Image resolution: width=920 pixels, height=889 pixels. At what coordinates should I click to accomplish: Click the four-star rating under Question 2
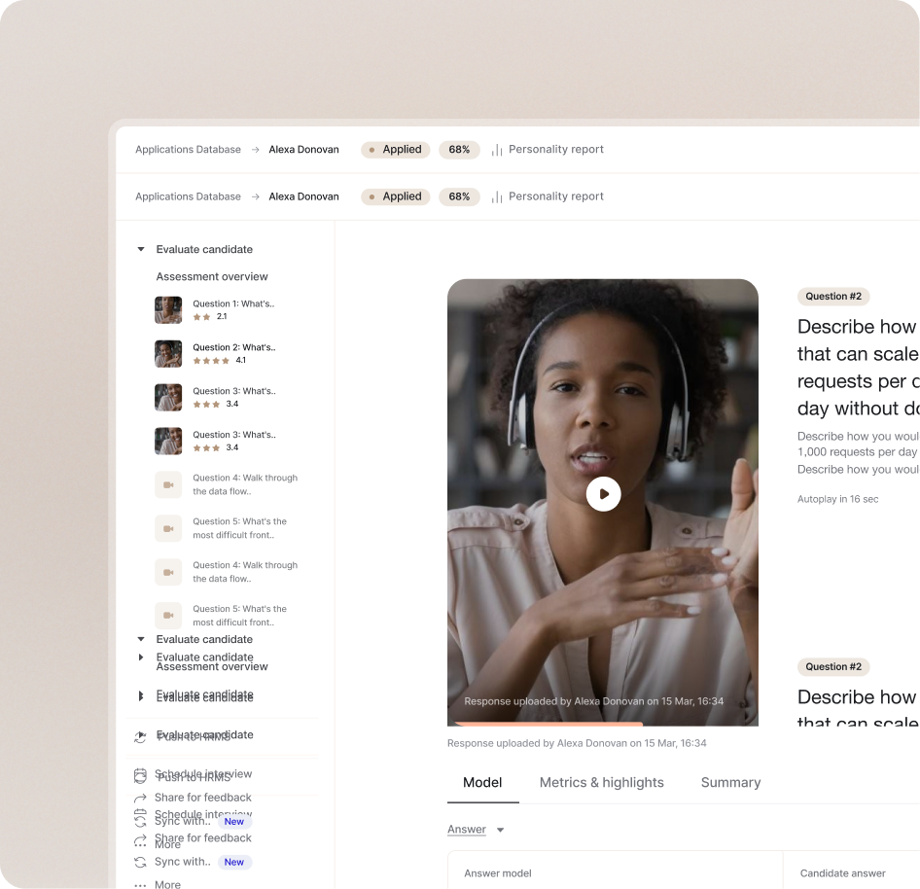[211, 361]
